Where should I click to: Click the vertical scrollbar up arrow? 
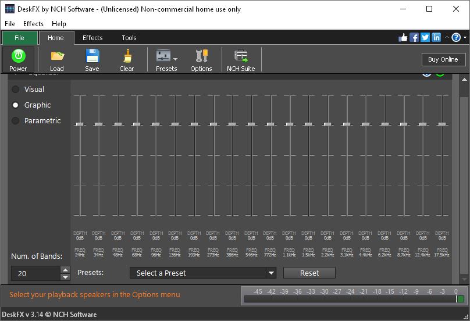(464, 80)
